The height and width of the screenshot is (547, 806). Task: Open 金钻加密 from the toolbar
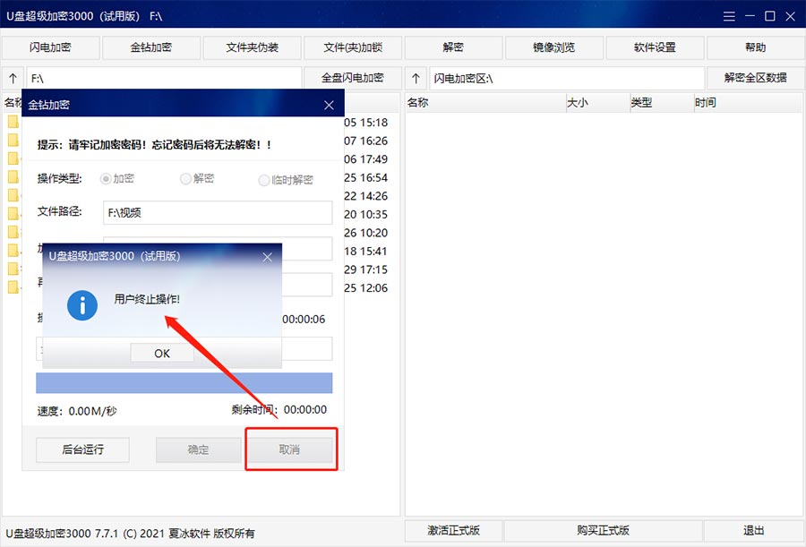coord(151,47)
